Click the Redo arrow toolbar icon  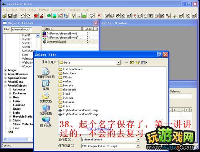tap(28, 16)
